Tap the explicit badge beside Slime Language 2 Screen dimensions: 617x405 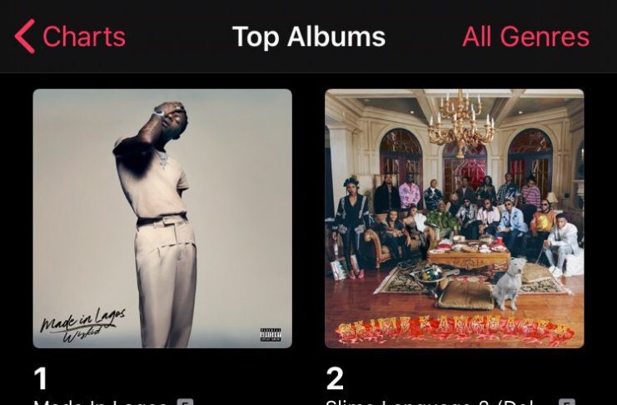pos(565,402)
